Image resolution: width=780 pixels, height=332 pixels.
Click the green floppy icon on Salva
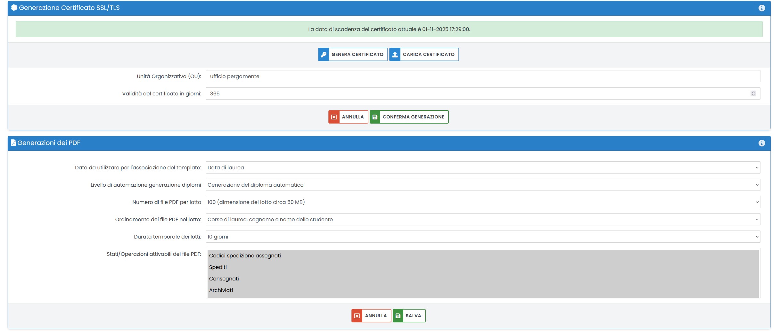[x=398, y=316]
